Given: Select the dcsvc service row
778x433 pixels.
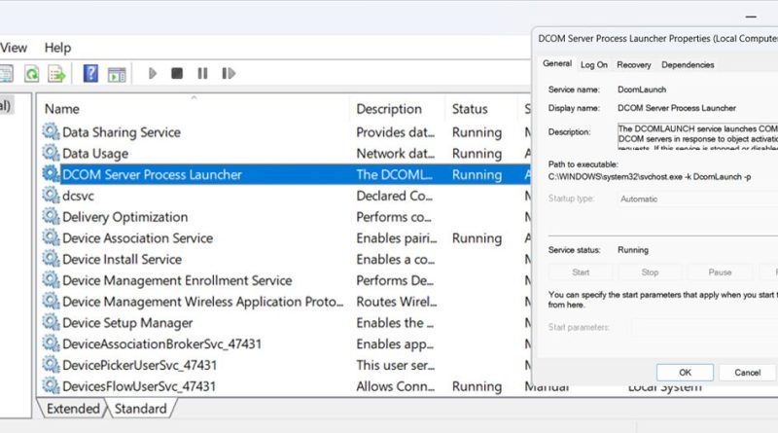Looking at the screenshot, I should pos(286,196).
